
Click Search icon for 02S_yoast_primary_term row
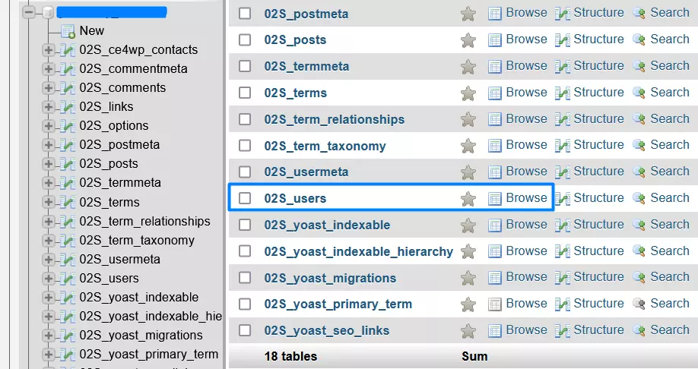click(x=639, y=304)
